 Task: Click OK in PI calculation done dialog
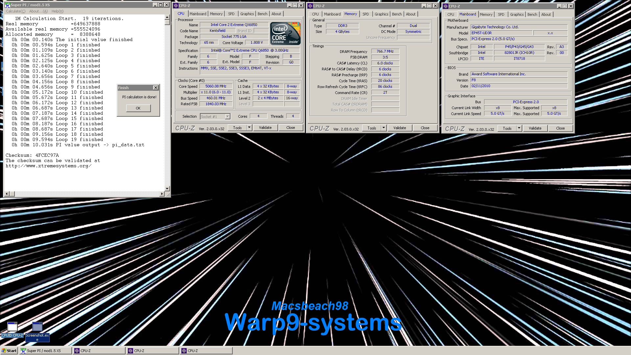click(138, 108)
